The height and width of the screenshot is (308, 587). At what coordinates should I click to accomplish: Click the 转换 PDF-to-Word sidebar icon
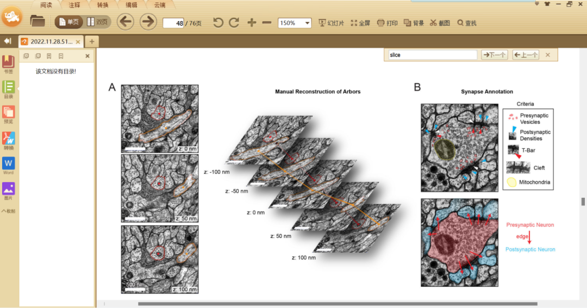[8, 140]
